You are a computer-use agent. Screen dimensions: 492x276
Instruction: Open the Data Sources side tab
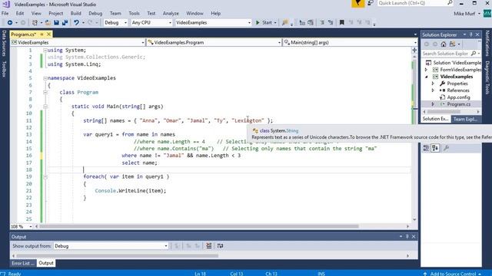click(4, 43)
